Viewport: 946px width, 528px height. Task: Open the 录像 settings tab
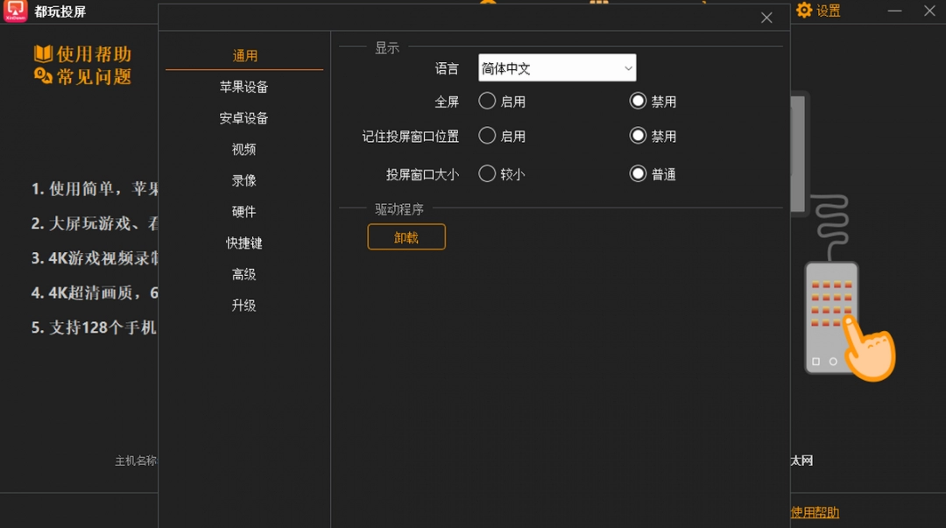pos(244,180)
